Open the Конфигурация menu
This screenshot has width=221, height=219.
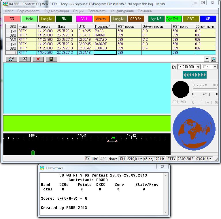point(122,11)
